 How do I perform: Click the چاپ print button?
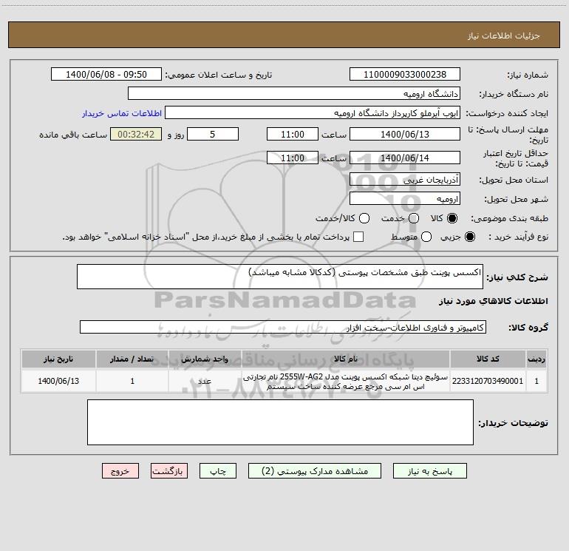218,470
